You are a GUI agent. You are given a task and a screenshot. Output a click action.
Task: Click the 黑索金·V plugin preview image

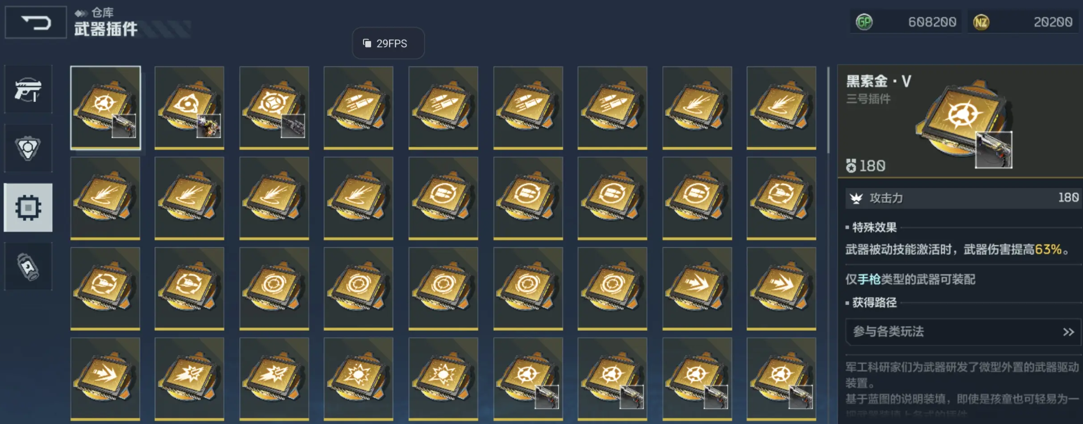(x=965, y=123)
